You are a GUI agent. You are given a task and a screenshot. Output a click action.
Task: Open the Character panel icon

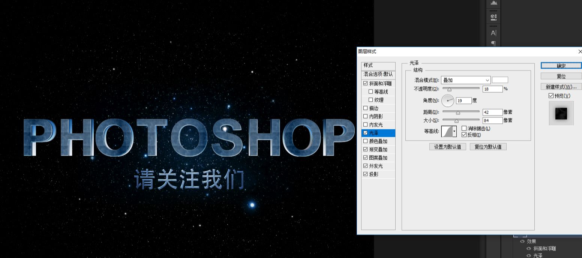coord(493,33)
